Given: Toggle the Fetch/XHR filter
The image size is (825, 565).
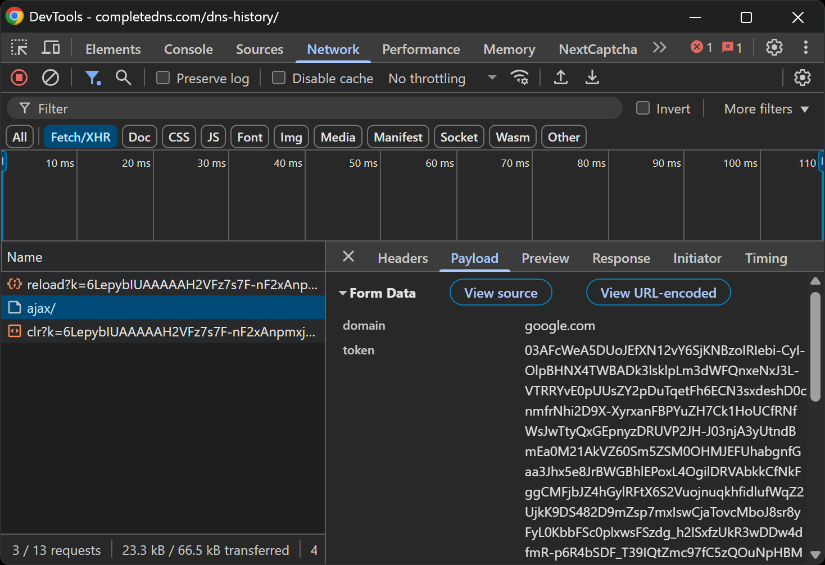Looking at the screenshot, I should click(80, 137).
